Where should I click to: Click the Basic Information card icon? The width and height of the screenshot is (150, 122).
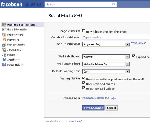(x=4, y=30)
